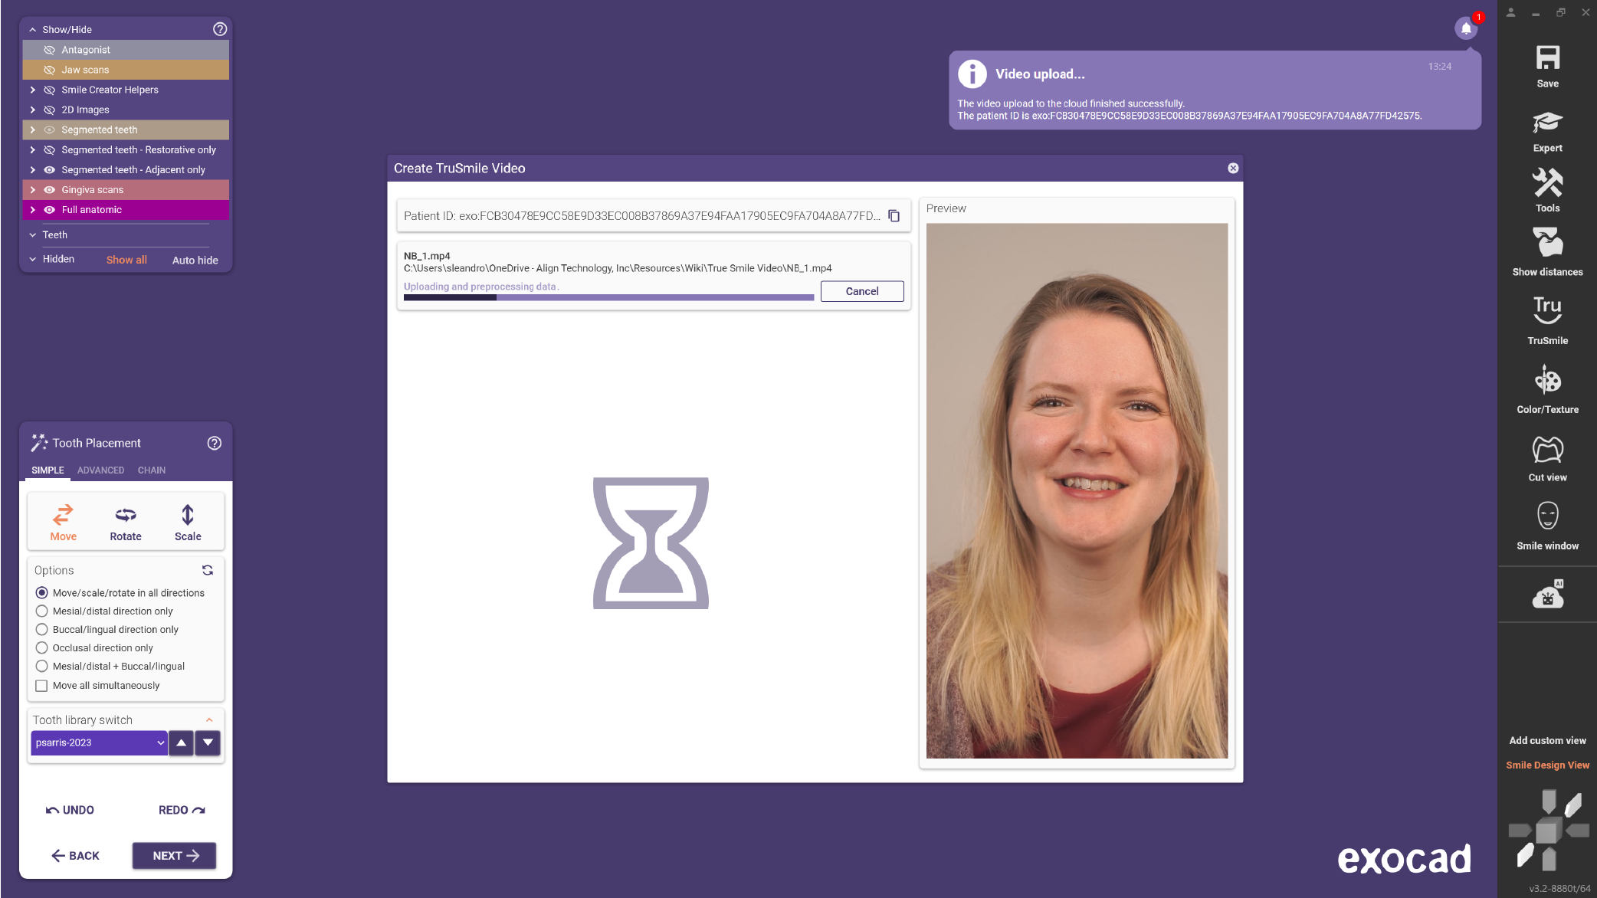Expand Smile Creator Helpers group
This screenshot has width=1597, height=898.
click(32, 90)
